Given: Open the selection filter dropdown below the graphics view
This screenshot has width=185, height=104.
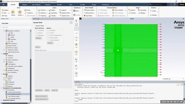Looking at the screenshot, I should point(183,79).
